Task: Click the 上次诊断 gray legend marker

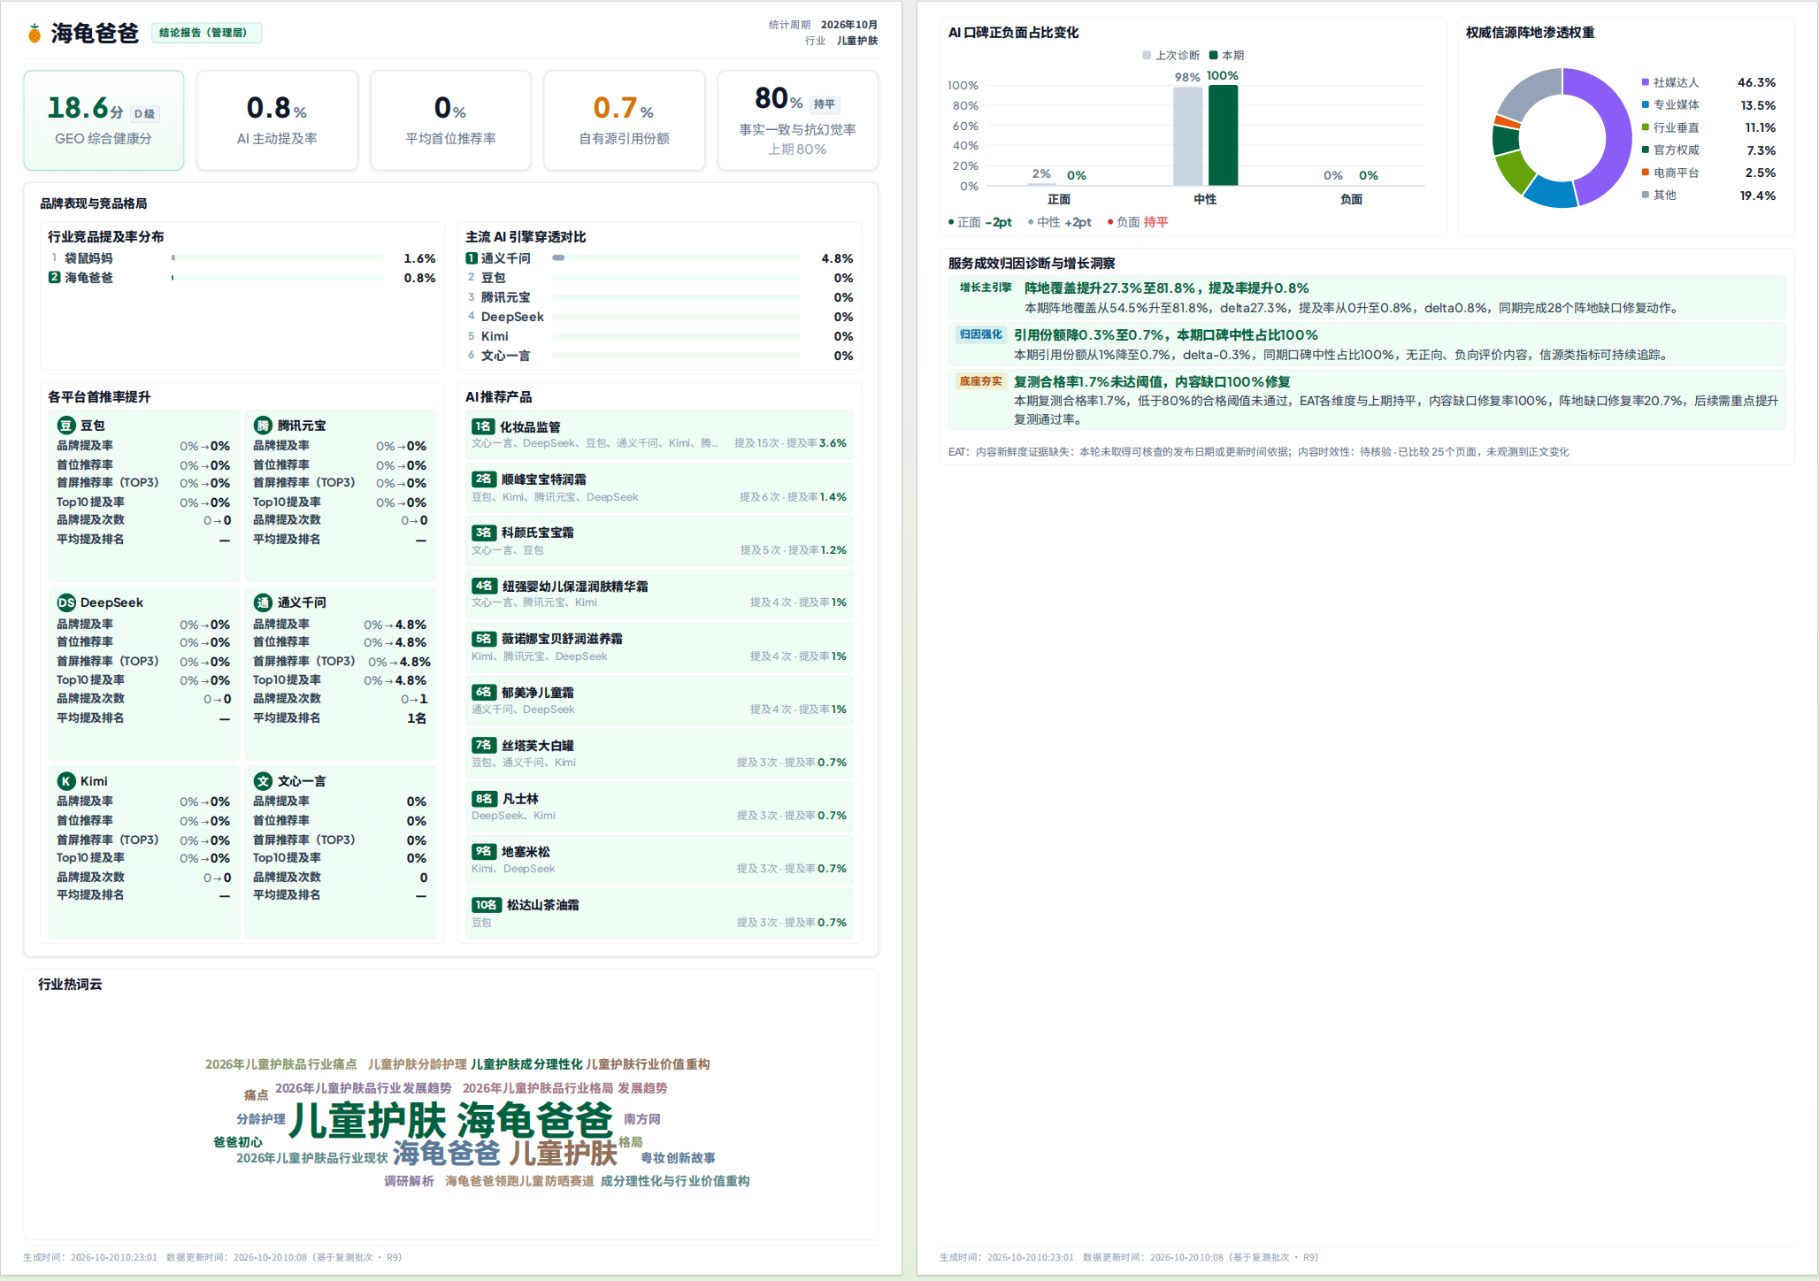Action: (1147, 55)
